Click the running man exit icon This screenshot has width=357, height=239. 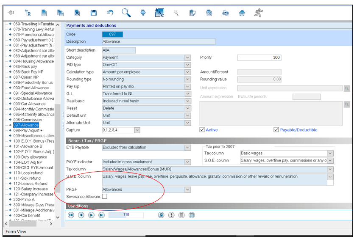(258, 13)
